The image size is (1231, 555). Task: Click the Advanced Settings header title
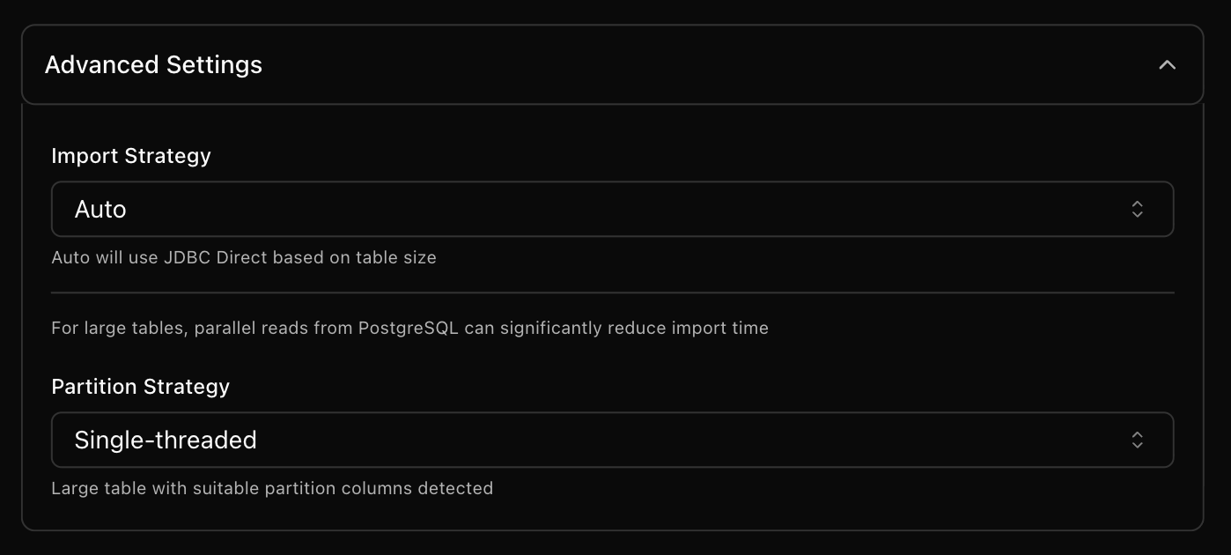click(153, 64)
